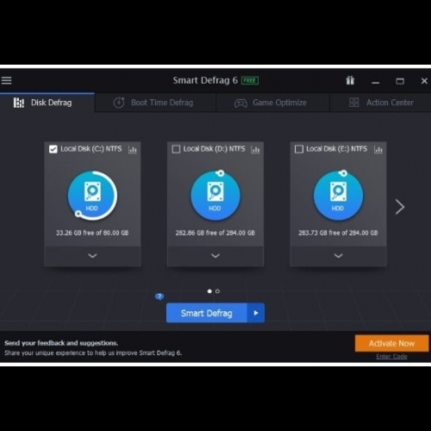Expand options chevron under Local Disk (D:)
The image size is (431, 431).
pos(215,255)
